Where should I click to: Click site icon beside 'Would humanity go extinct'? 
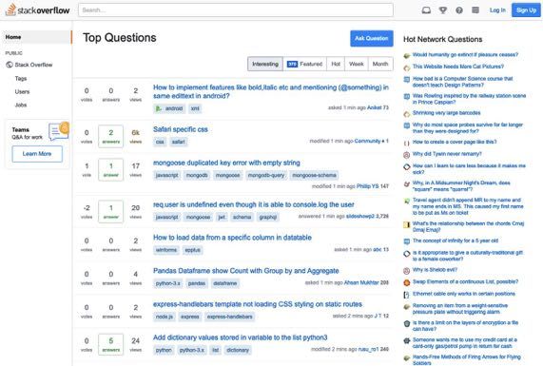tap(407, 55)
